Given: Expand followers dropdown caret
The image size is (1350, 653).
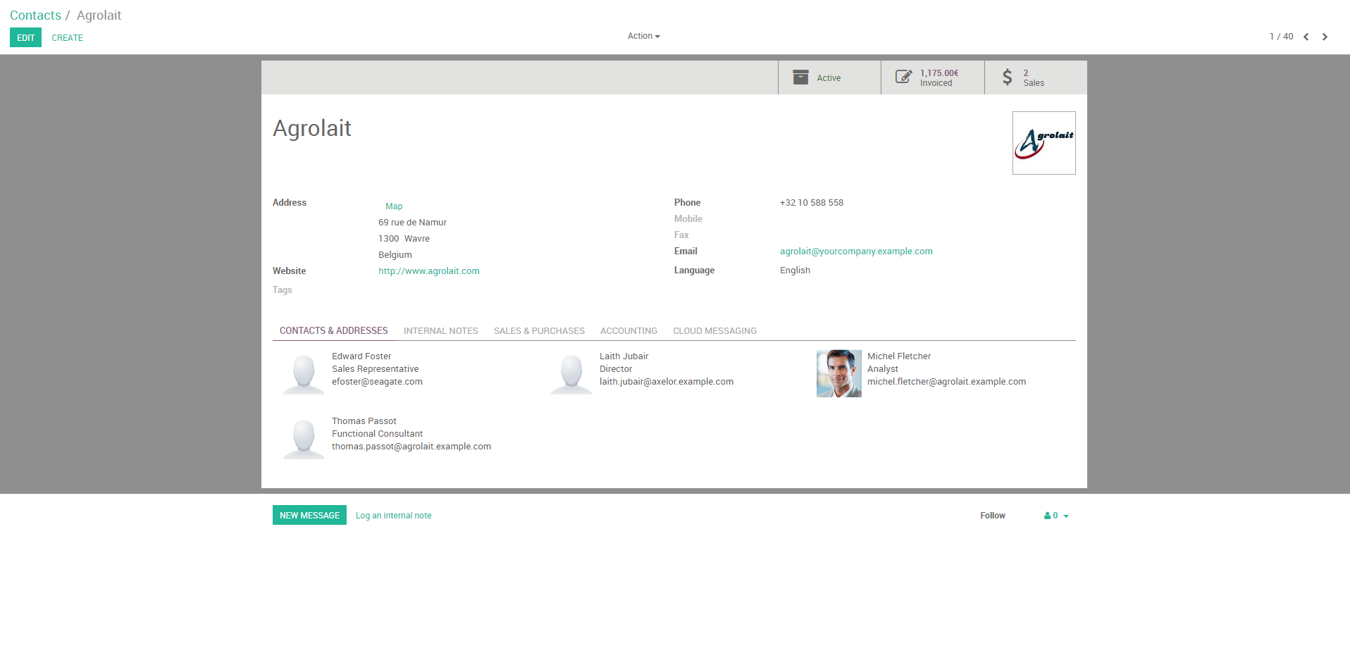Looking at the screenshot, I should (x=1066, y=516).
